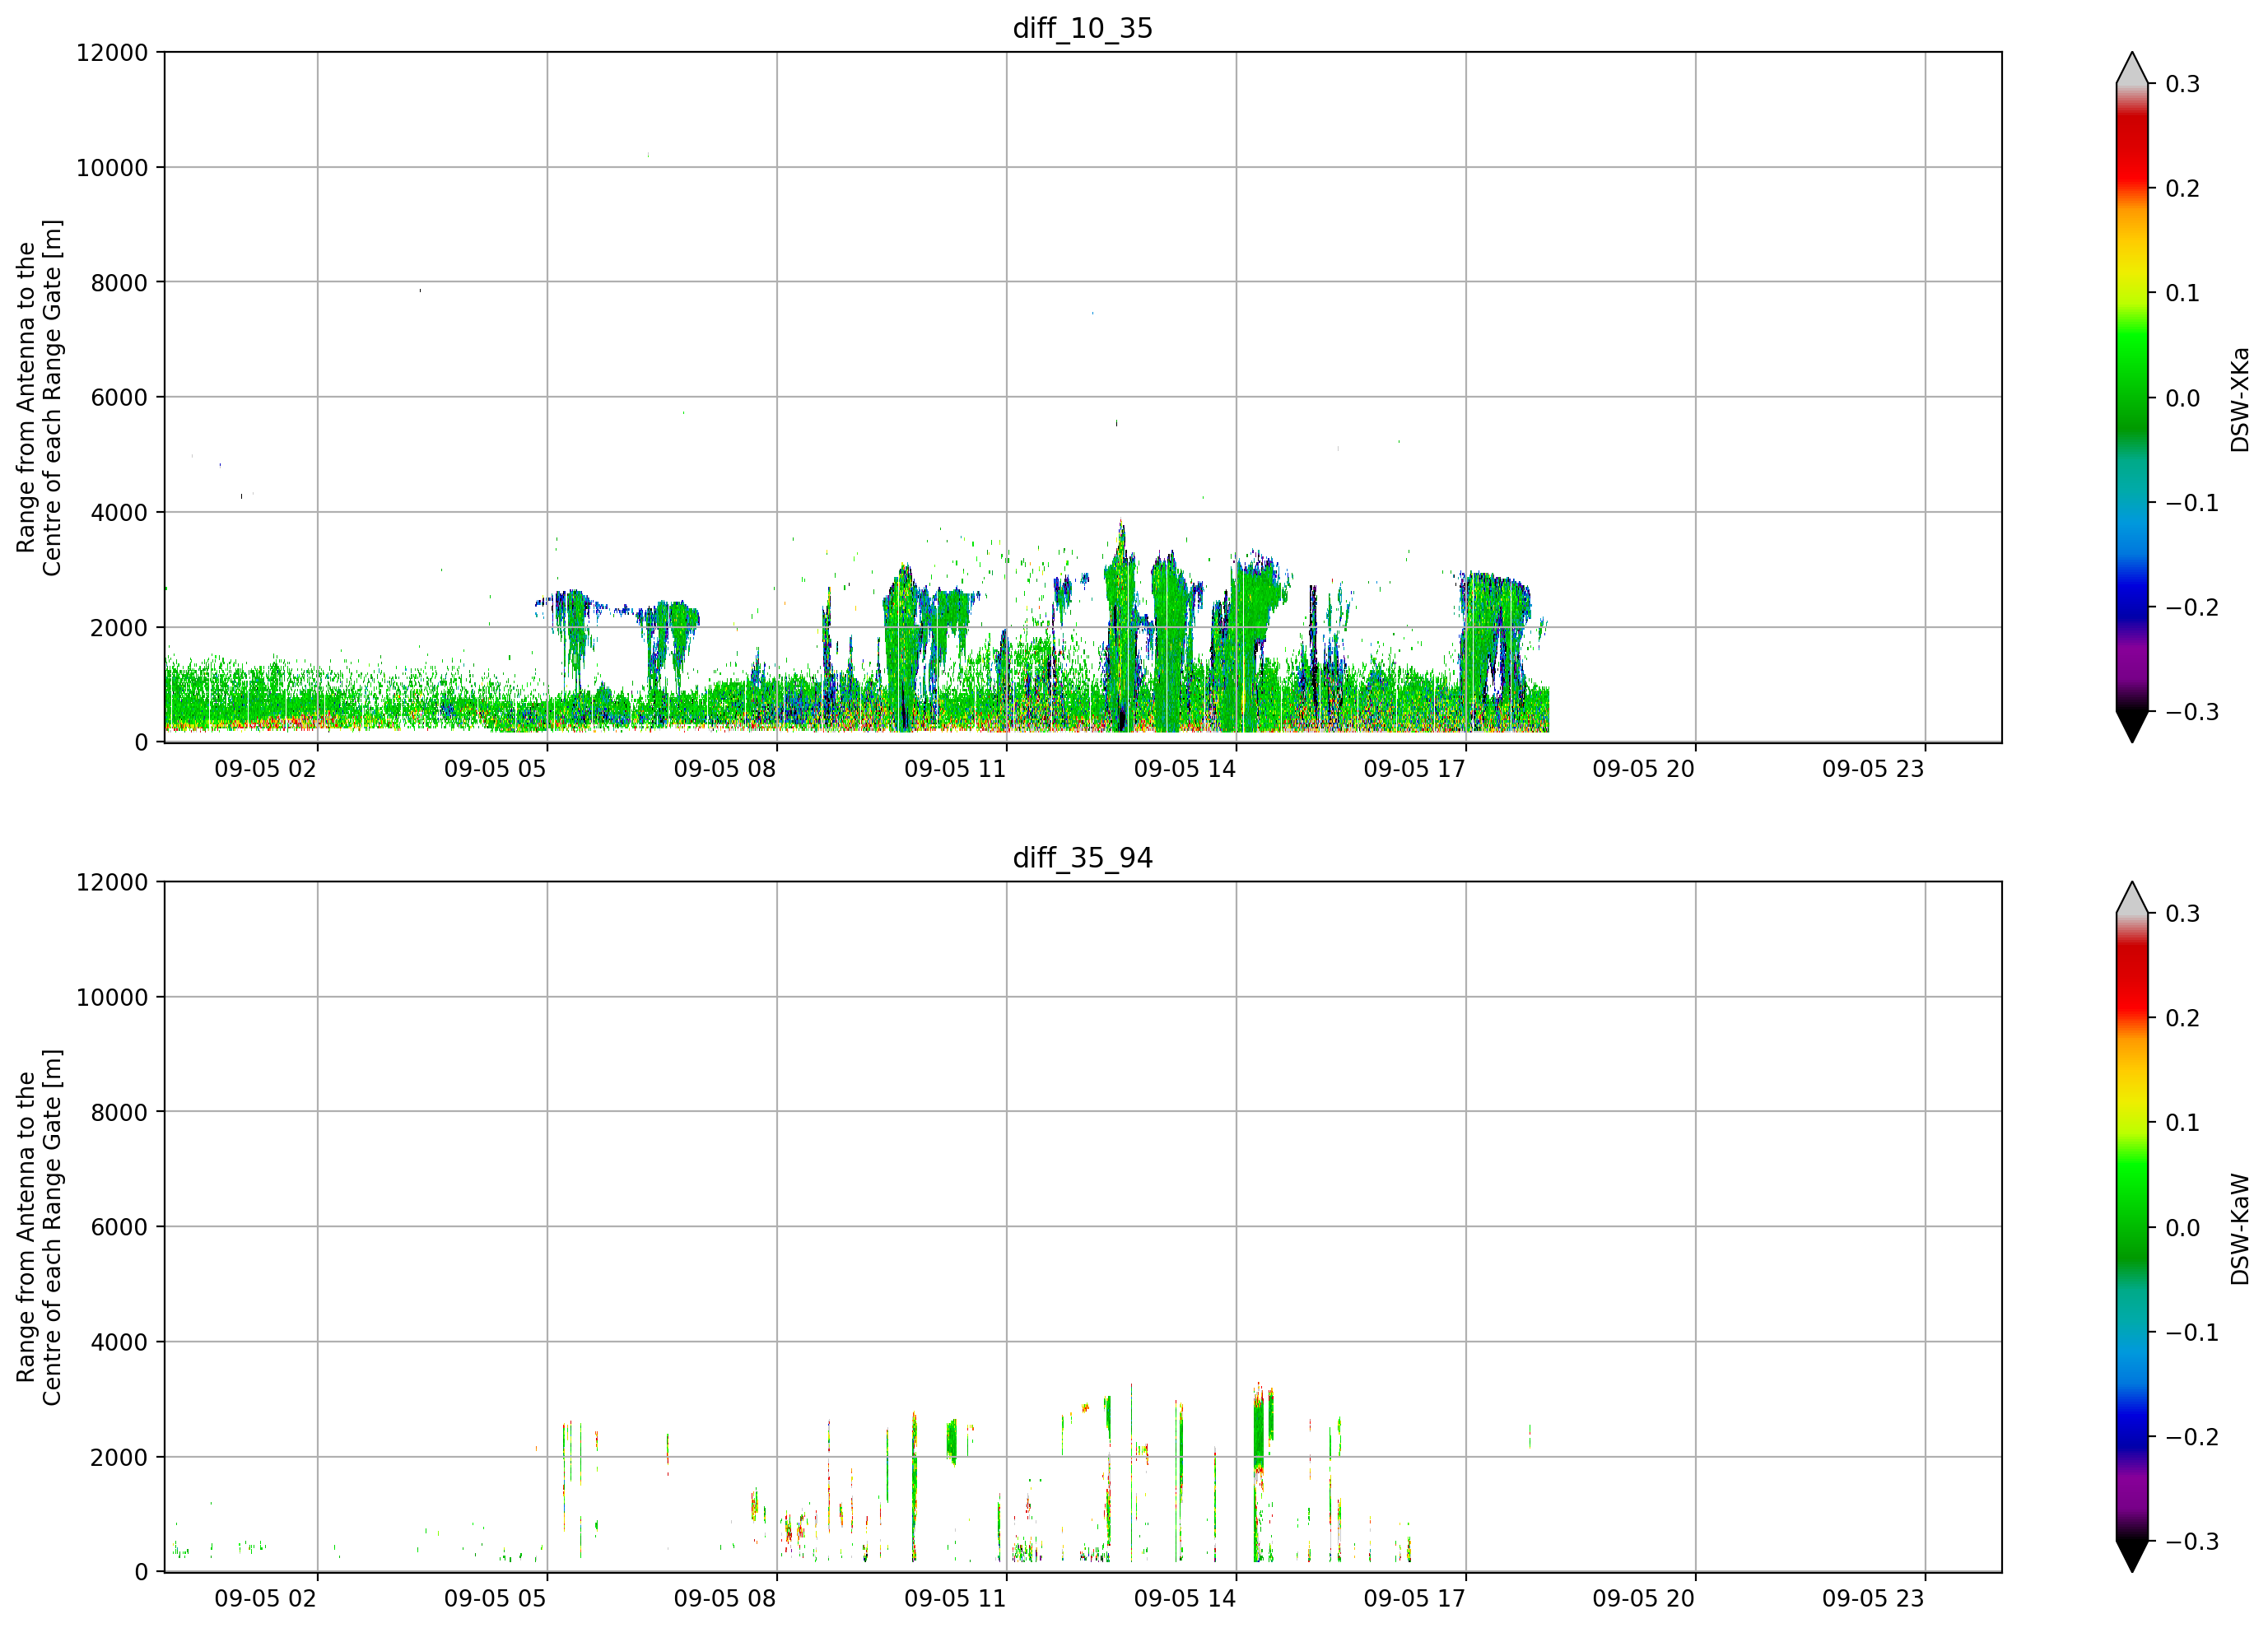Click the −0.3 tick on DSW-KaW colorbar
The image size is (2268, 1628).
point(2192,1541)
